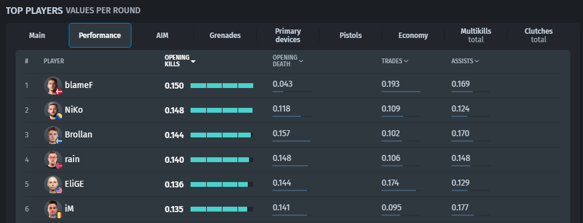Switch to Clutches total tab
This screenshot has height=223, width=583.
pyautogui.click(x=538, y=36)
